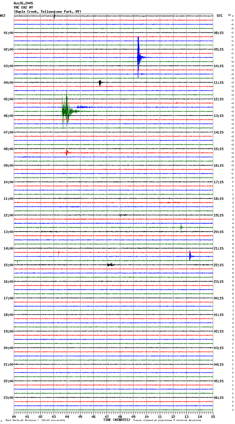Click the 09:15 UTC time label
The width and height of the screenshot is (235, 424).
click(x=219, y=49)
